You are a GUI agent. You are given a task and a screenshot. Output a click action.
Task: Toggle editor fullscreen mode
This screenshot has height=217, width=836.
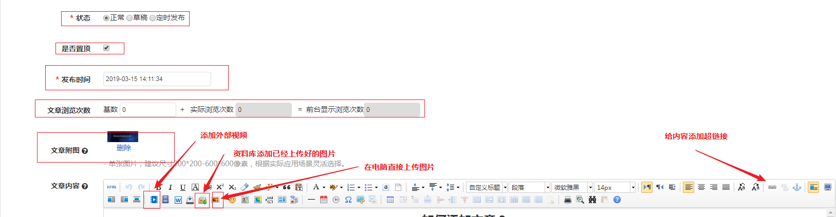click(x=828, y=187)
